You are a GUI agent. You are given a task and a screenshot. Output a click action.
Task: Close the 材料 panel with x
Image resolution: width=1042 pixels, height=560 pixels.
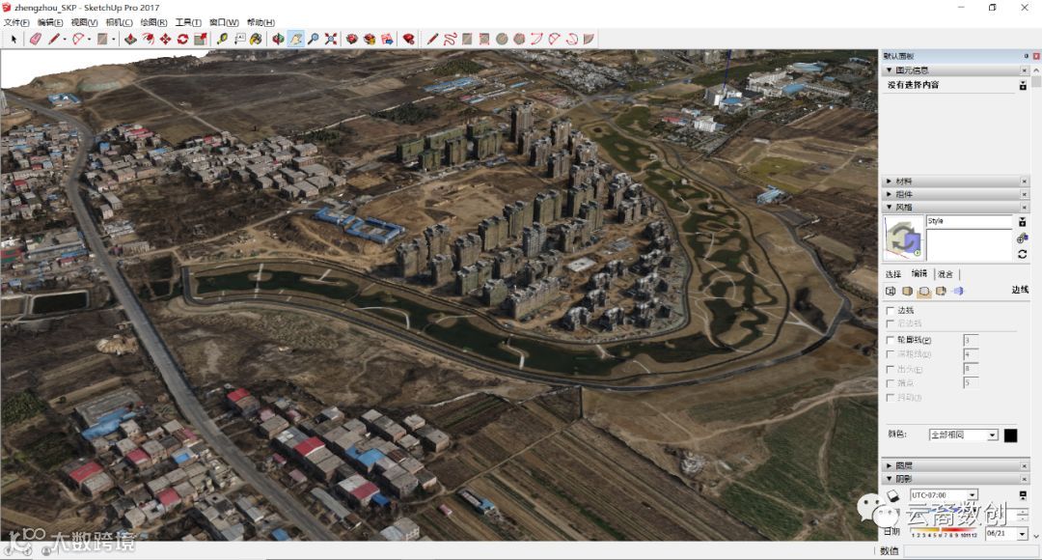pos(1024,181)
